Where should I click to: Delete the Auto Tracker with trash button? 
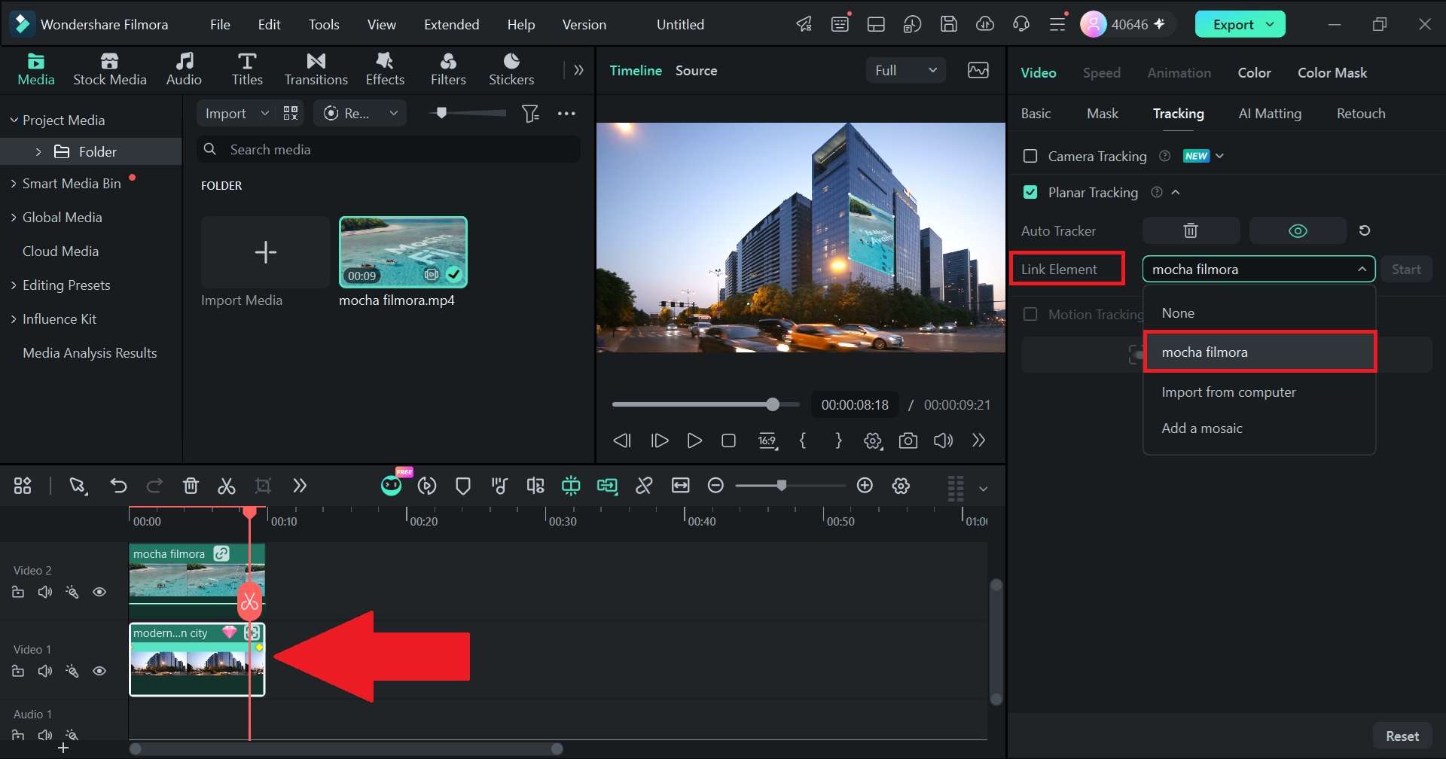[1191, 230]
